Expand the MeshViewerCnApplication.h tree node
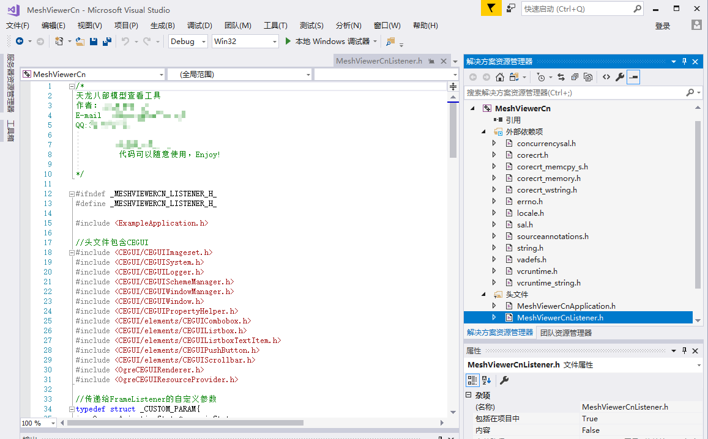Image resolution: width=708 pixels, height=439 pixels. click(x=494, y=306)
